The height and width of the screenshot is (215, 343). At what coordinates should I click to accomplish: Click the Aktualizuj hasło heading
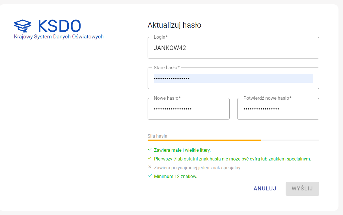click(x=174, y=25)
